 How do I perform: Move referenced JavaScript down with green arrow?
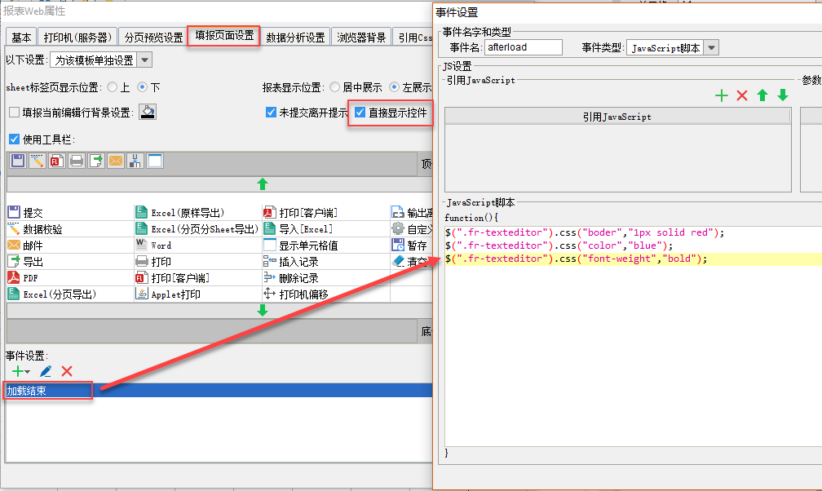[783, 95]
